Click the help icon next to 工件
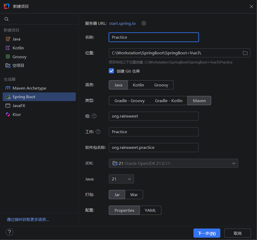 tap(98, 132)
